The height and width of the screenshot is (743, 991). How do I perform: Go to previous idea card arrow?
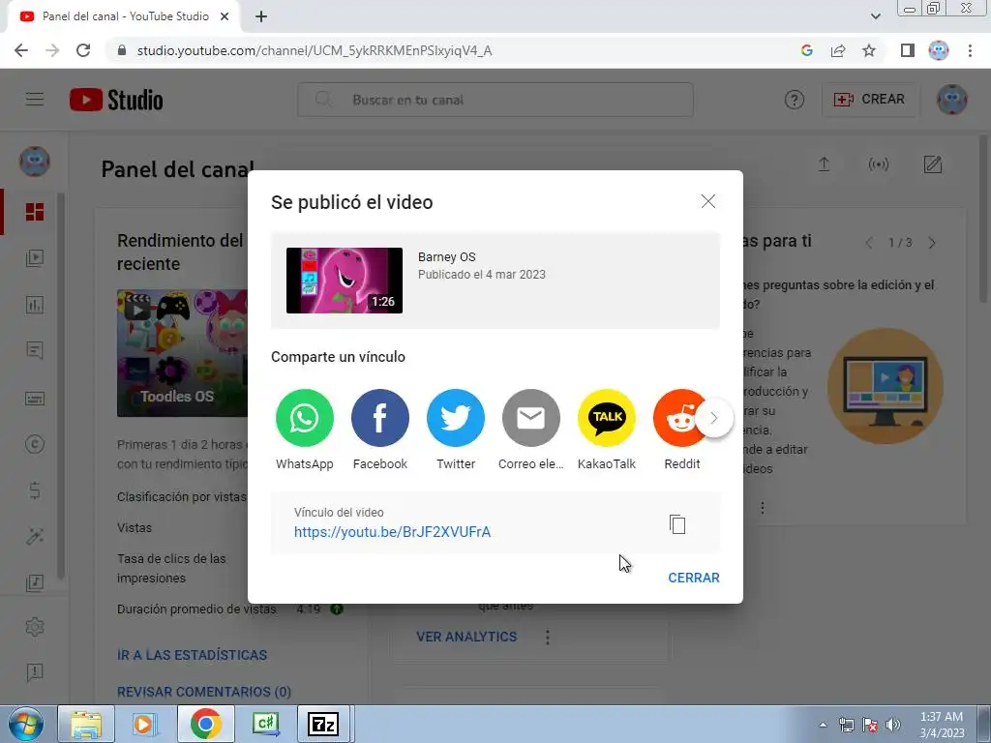click(869, 243)
